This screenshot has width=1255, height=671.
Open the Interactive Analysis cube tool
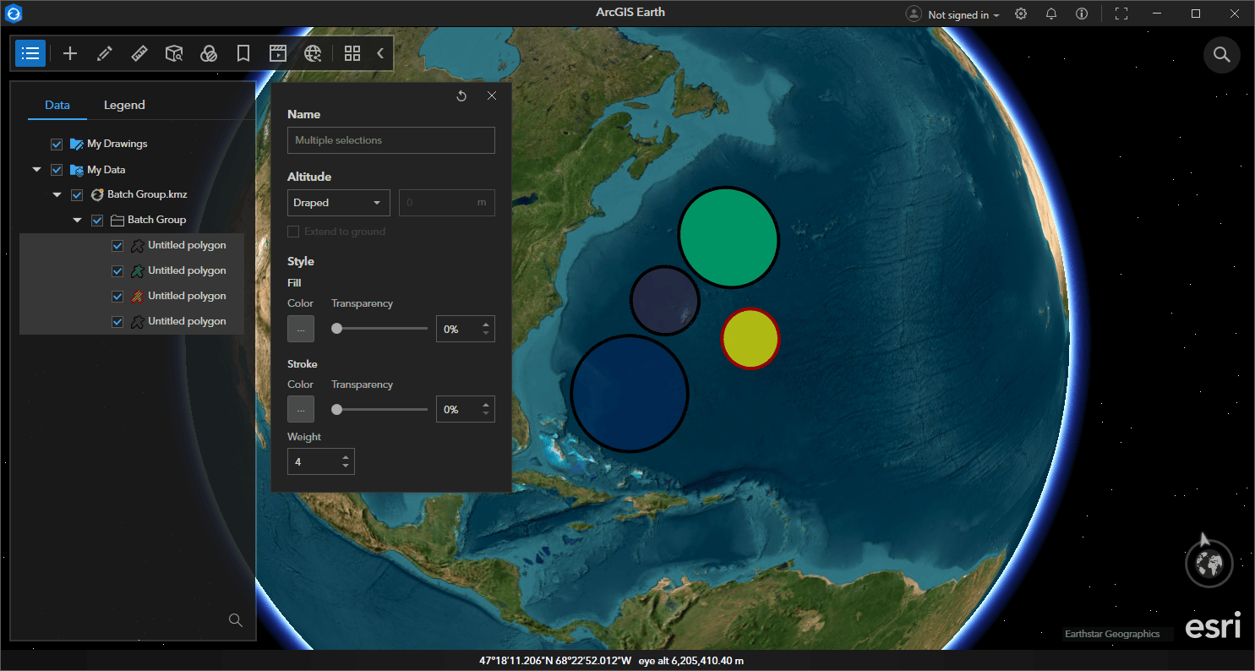pyautogui.click(x=174, y=53)
